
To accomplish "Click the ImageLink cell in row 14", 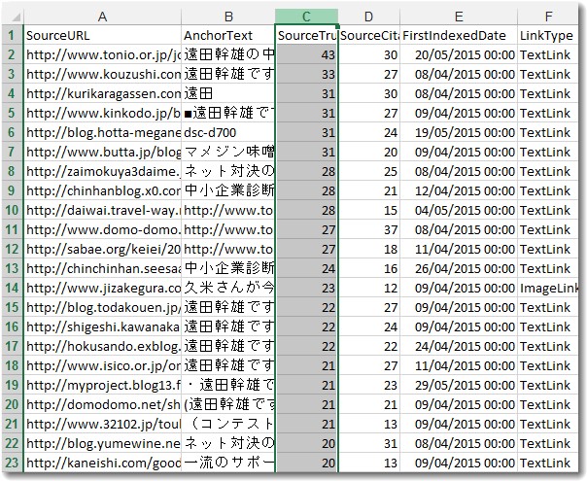I will coord(550,288).
